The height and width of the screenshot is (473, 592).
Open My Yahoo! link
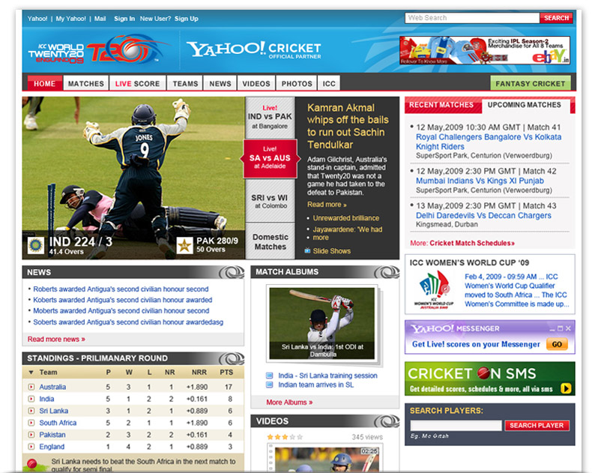tap(71, 19)
